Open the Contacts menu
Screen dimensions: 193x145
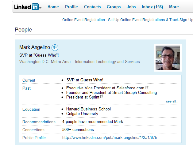(x=92, y=7)
